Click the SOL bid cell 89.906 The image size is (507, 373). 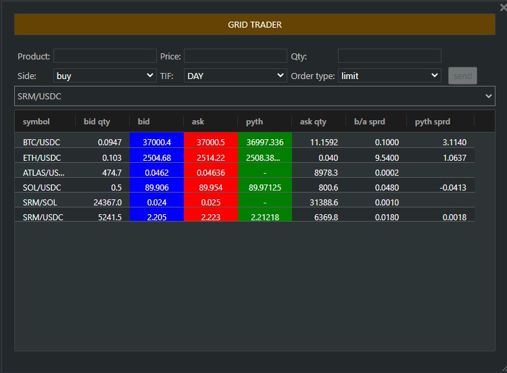tap(157, 185)
